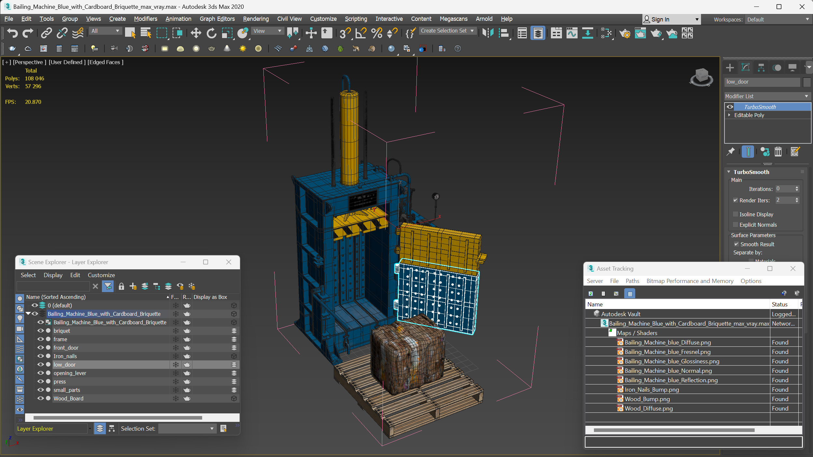Screen dimensions: 813x457
Task: Toggle the Percent Snap icon
Action: [377, 33]
